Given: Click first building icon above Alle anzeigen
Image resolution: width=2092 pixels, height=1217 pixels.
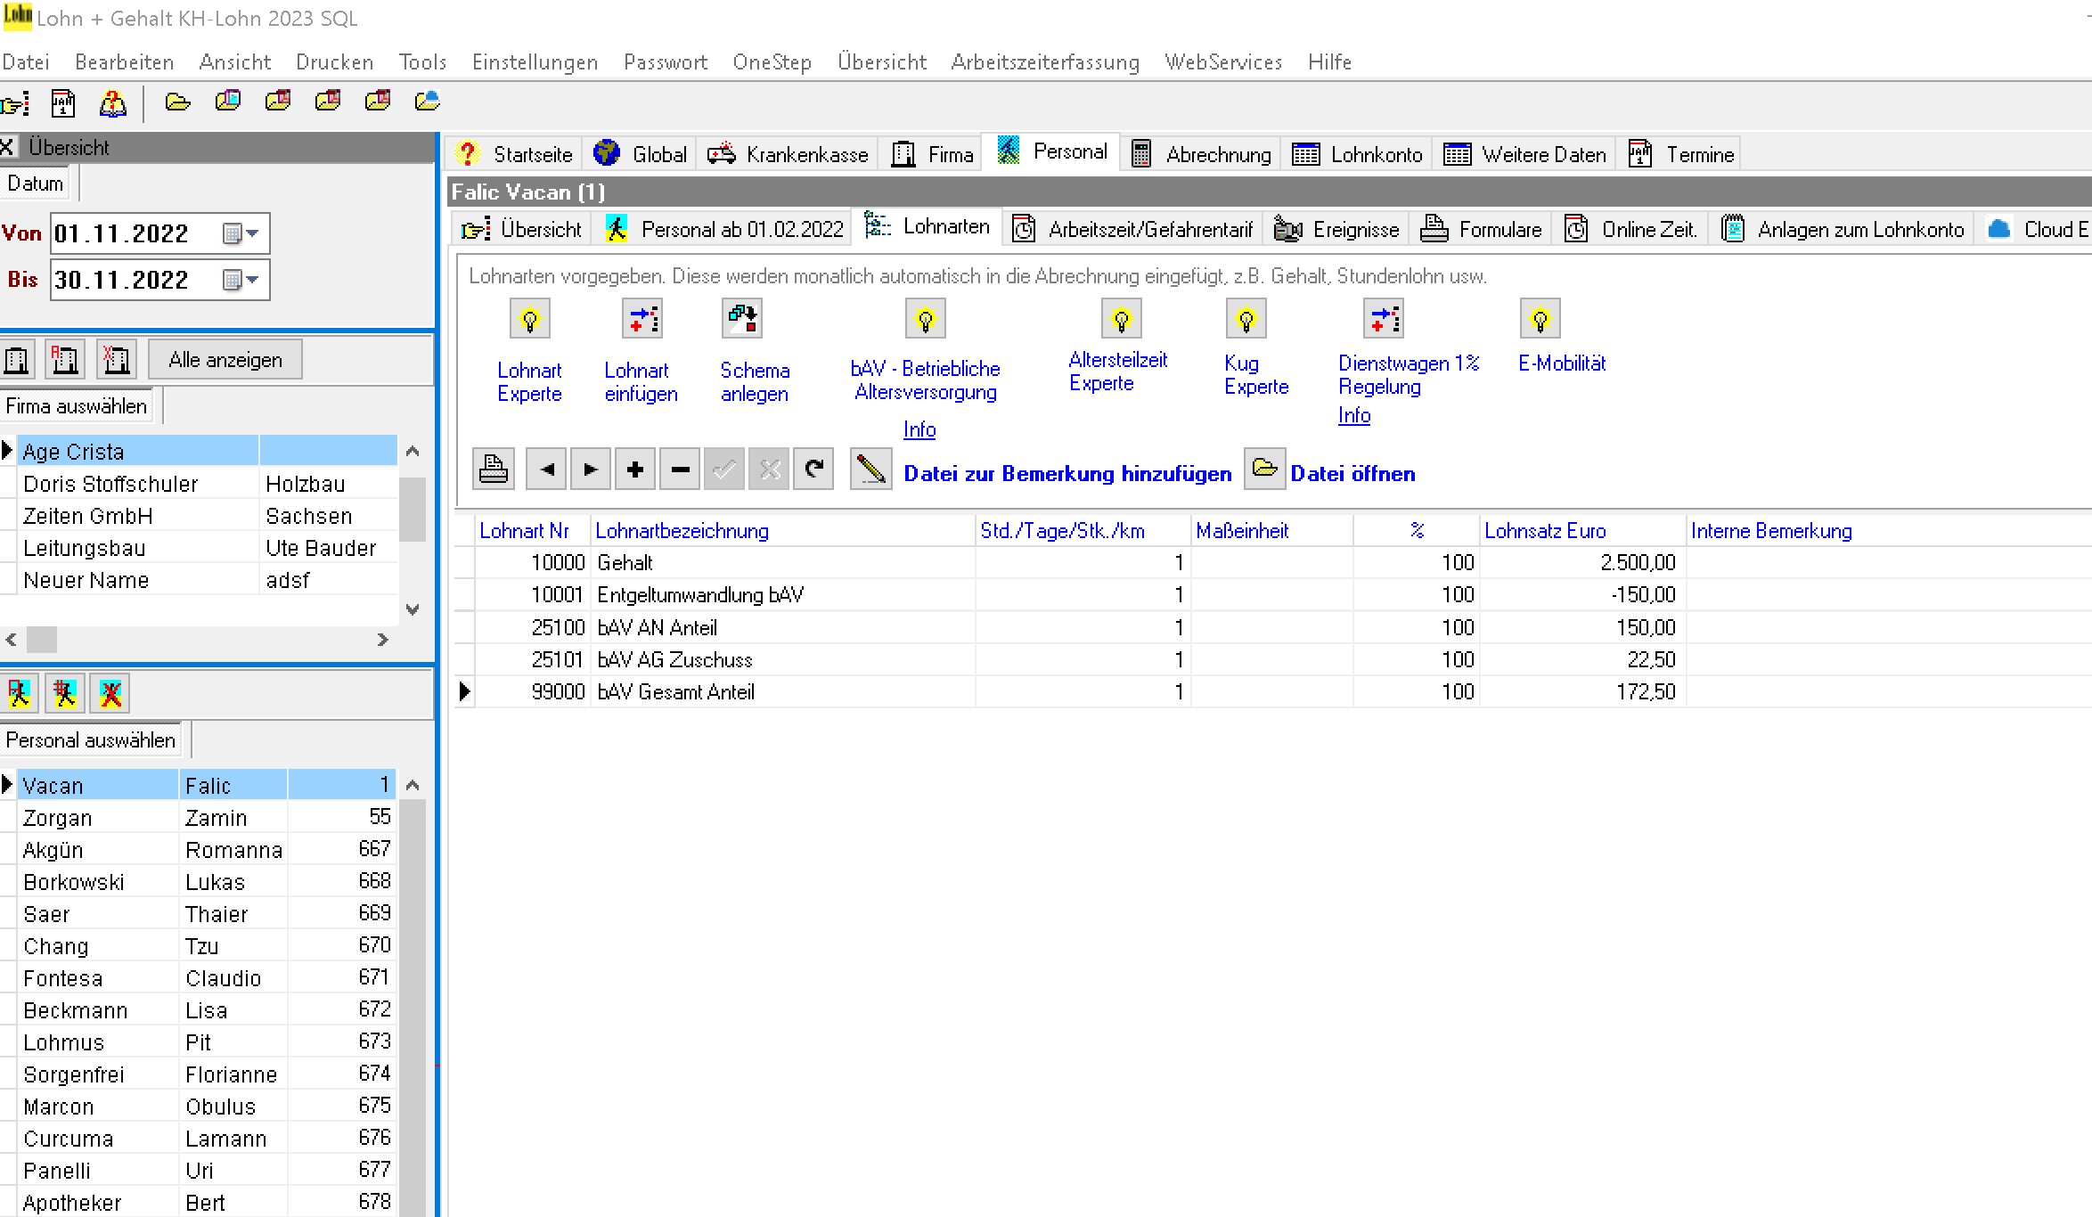Looking at the screenshot, I should click(x=18, y=360).
